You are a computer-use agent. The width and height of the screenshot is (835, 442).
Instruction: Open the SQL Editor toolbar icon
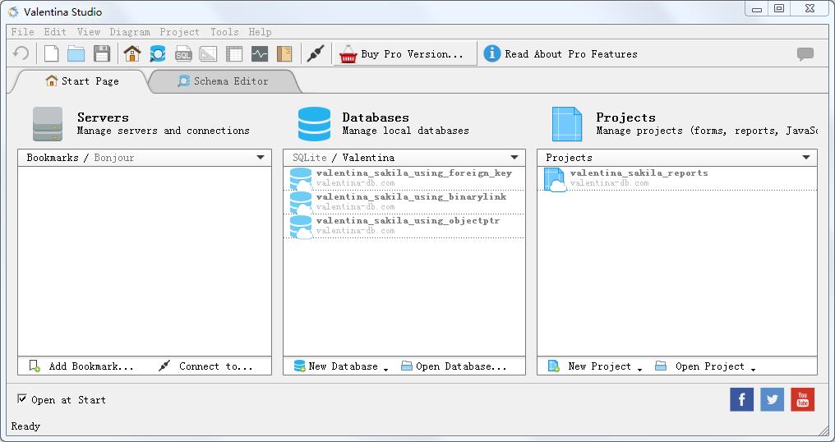[183, 53]
